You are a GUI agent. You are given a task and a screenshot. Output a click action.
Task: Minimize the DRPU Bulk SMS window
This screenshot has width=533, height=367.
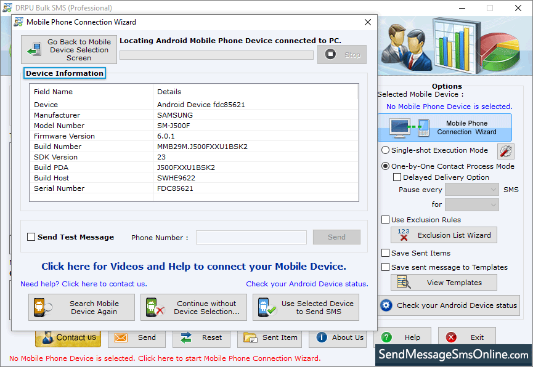(462, 8)
